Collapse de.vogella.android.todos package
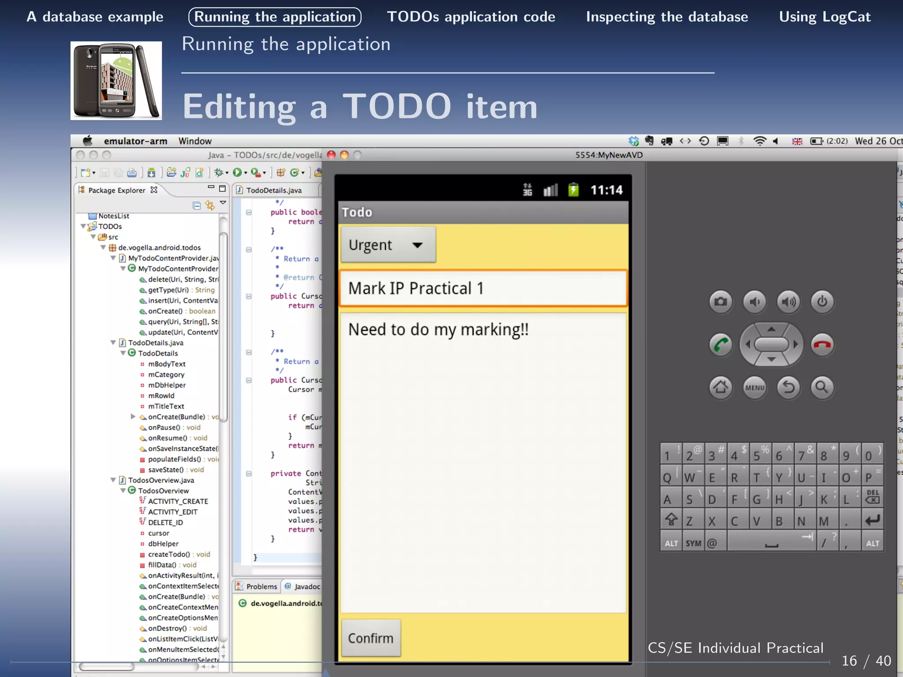Viewport: 903px width, 677px height. 103,247
